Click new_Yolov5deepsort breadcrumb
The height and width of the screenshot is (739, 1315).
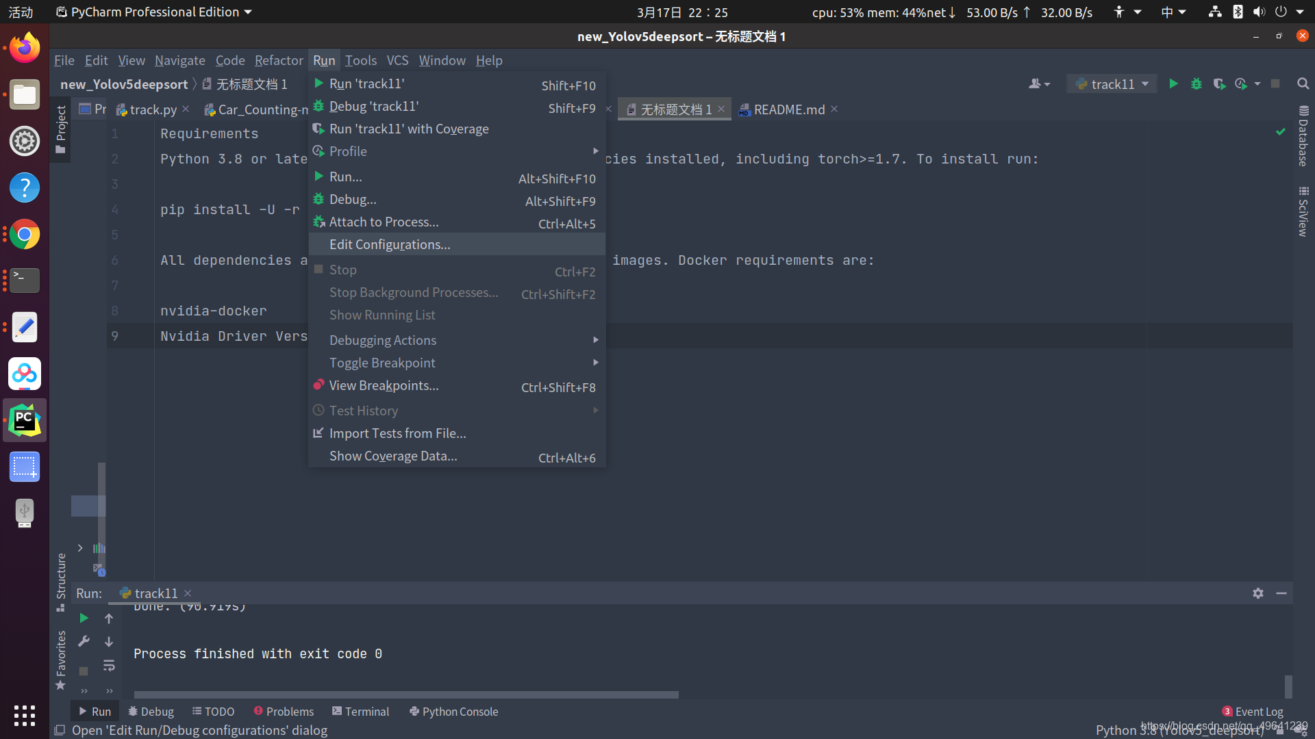pyautogui.click(x=124, y=83)
